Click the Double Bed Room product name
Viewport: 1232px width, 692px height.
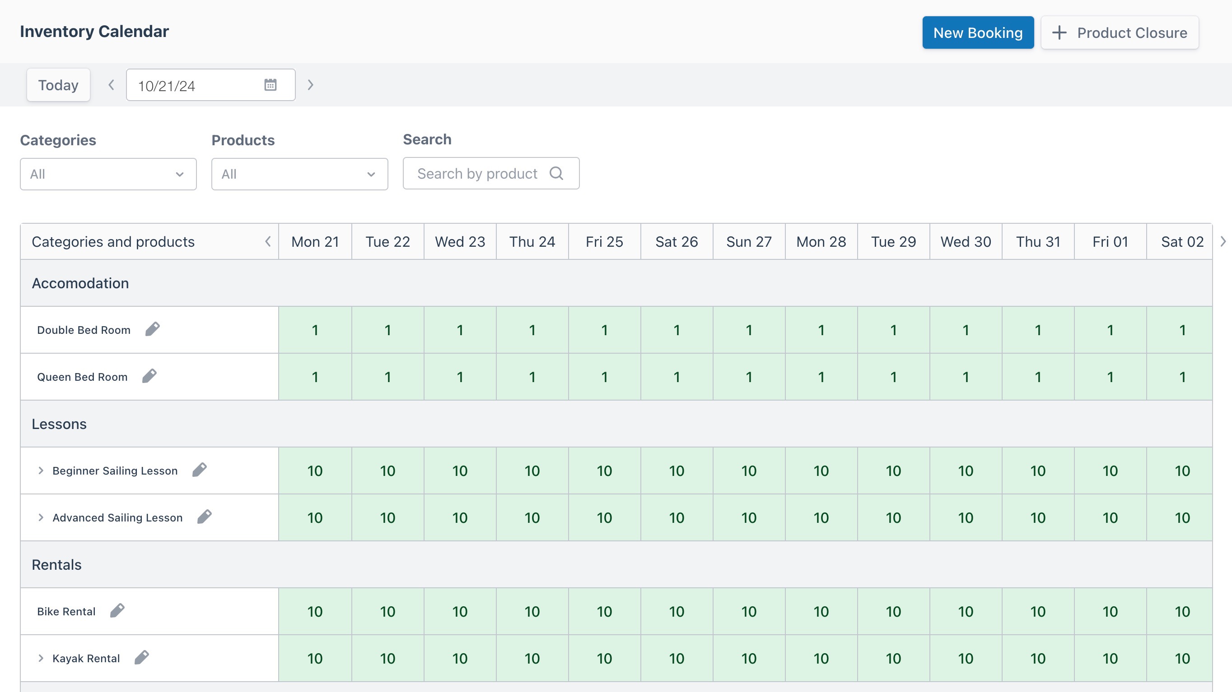click(x=84, y=330)
